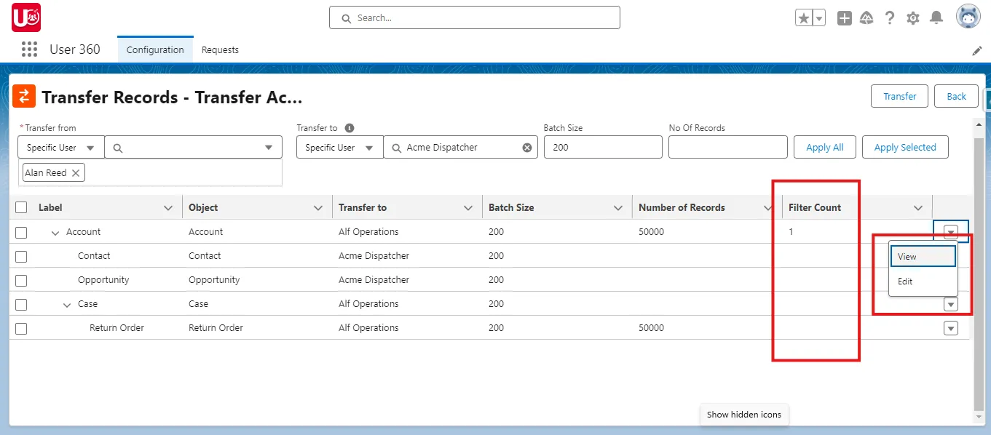Switch to the Requests tab
Screen dimensions: 991x435
click(220, 49)
